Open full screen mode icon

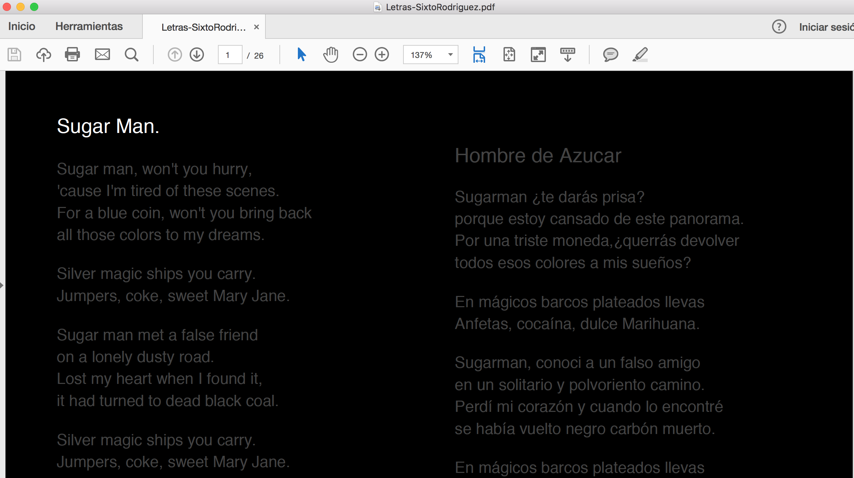(538, 55)
